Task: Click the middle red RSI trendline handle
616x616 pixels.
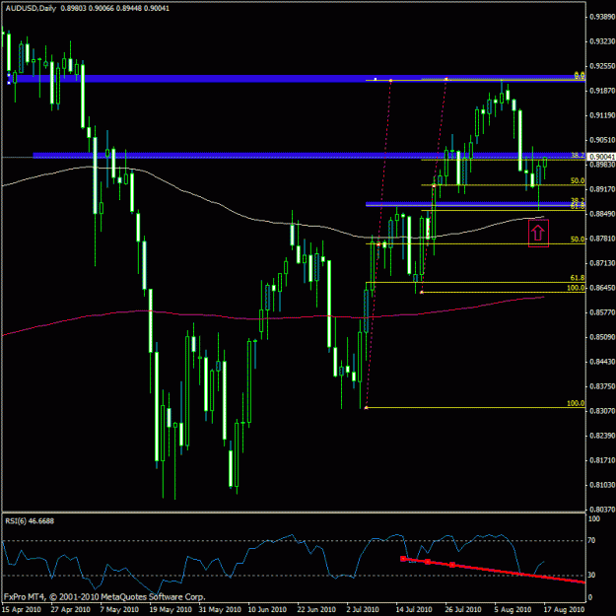Action: [428, 562]
